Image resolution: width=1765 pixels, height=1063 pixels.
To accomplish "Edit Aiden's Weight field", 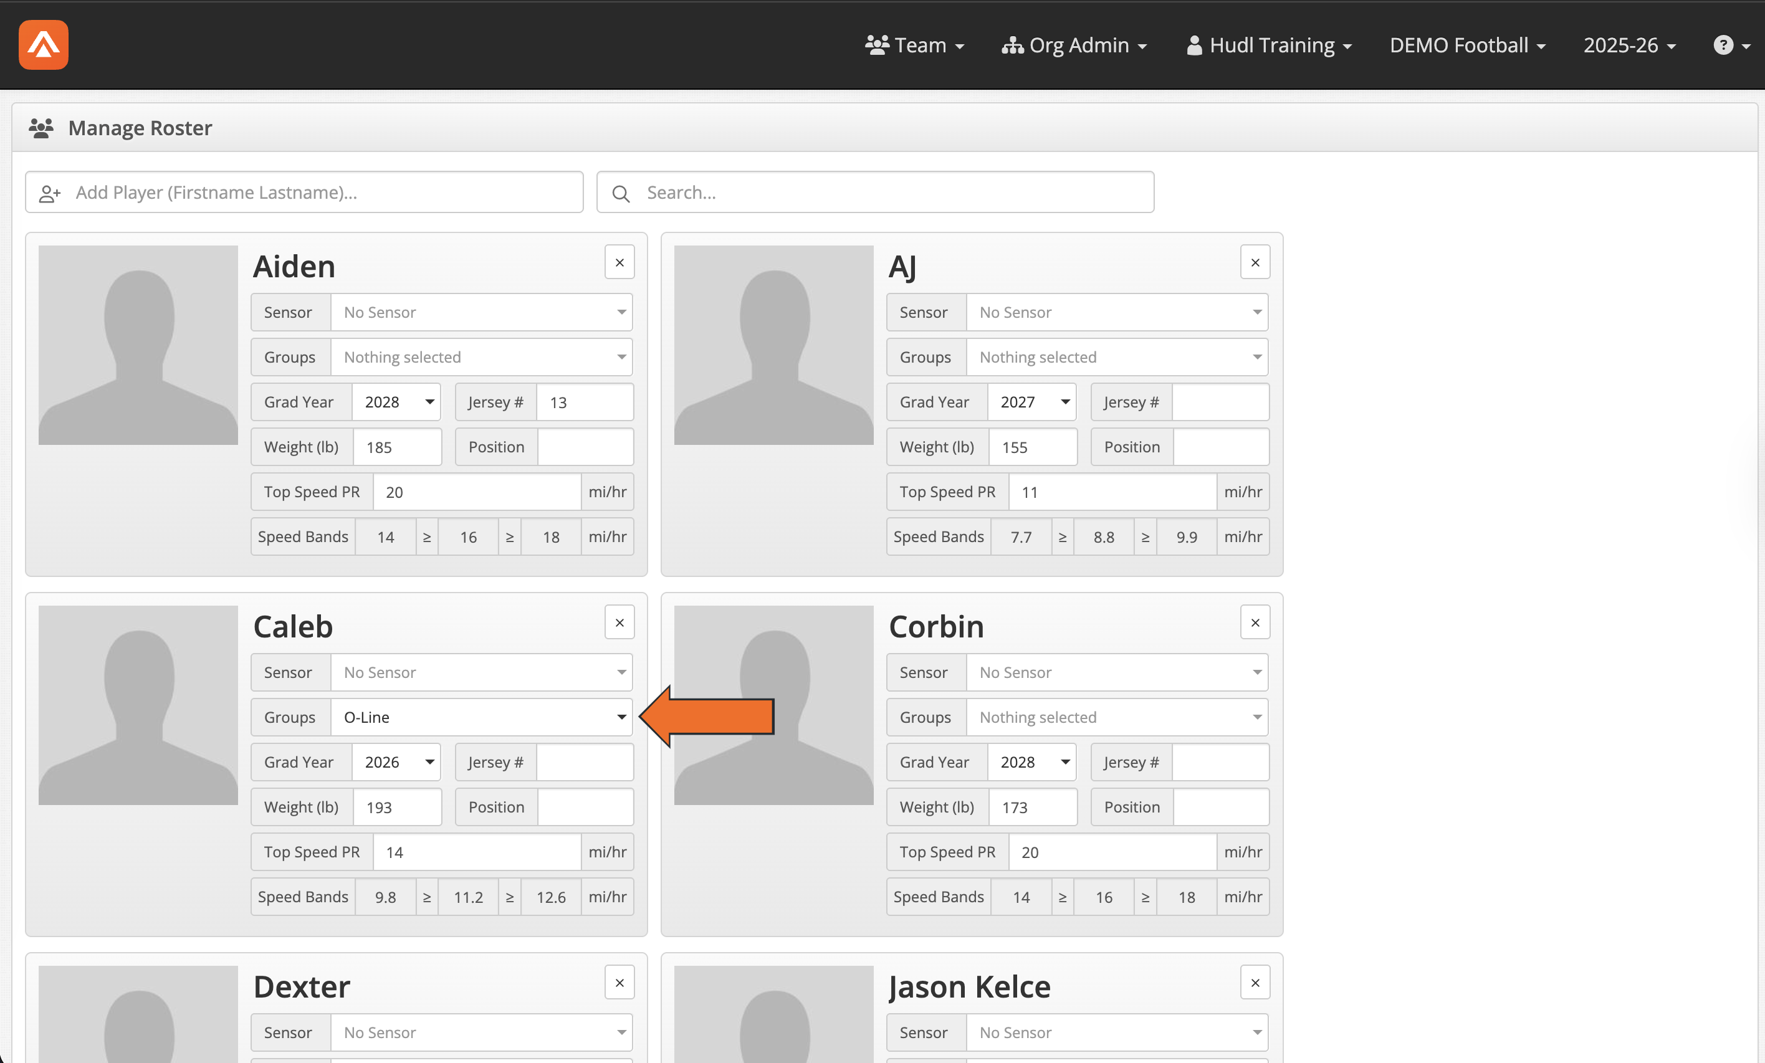I will pyautogui.click(x=398, y=447).
